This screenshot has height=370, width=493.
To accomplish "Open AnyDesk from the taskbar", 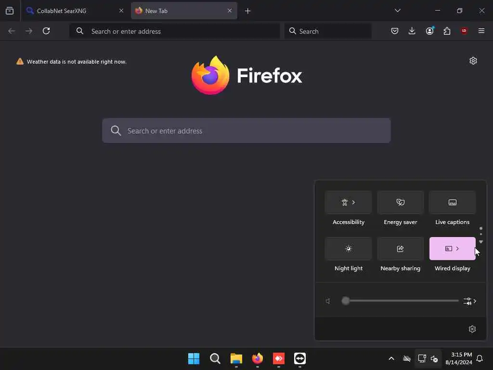I will pos(279,358).
